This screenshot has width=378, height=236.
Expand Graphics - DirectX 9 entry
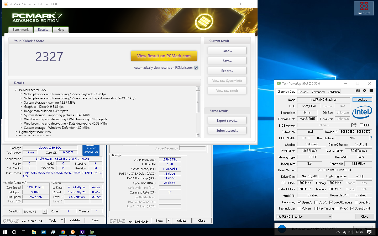21,107
